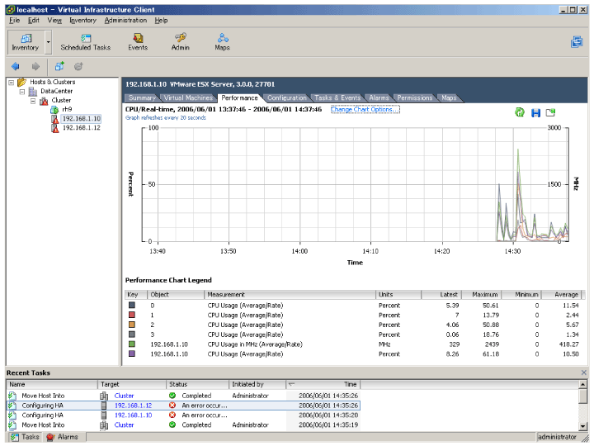The width and height of the screenshot is (594, 446).
Task: Select the DataCenter icon in tree
Action: 33,92
